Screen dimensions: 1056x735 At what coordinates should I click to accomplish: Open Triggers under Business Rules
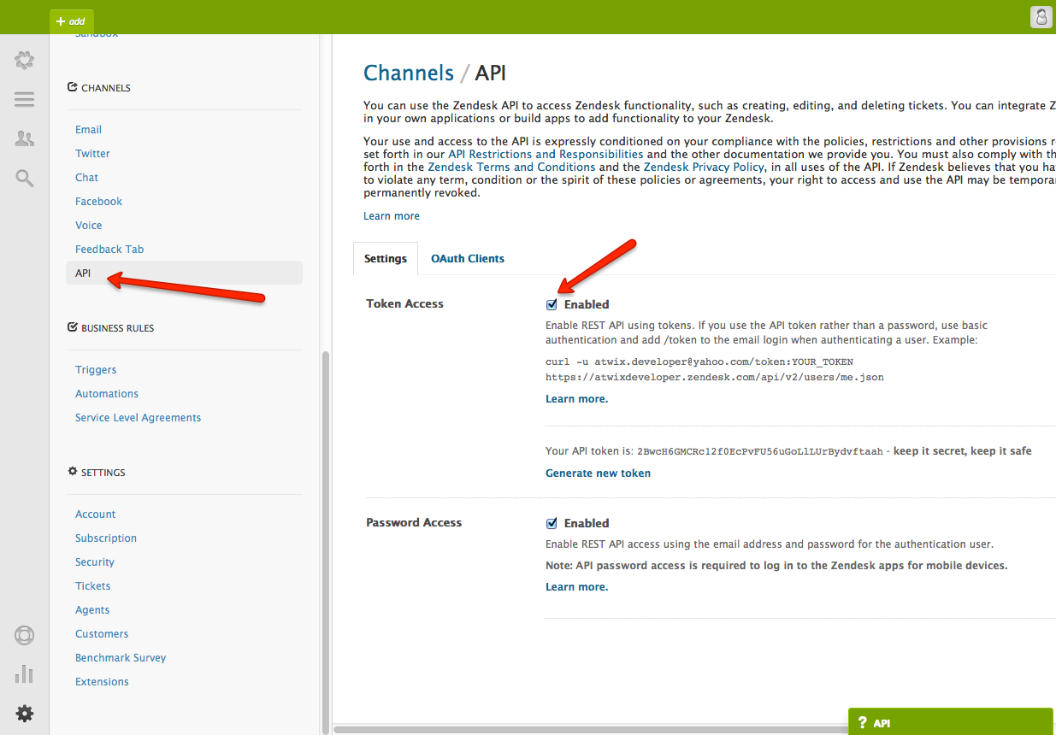[x=96, y=370]
